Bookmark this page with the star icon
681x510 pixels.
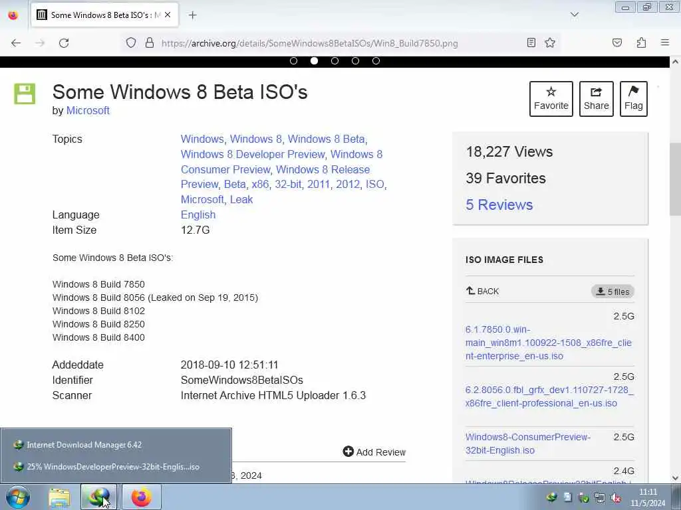click(550, 42)
